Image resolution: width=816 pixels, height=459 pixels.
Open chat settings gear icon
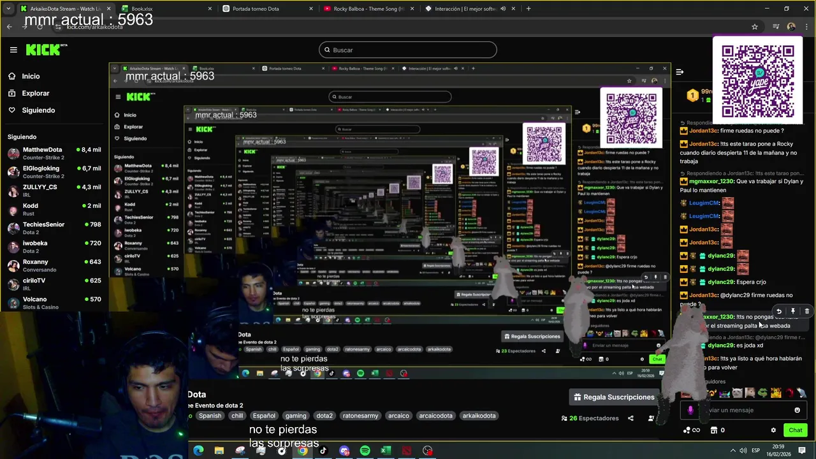(773, 430)
